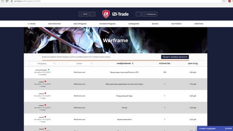This screenshot has height=131, width=233.
Task: Open РАЗОВАЯ ПРОДАЖА in the navigation
Action: click(107, 24)
